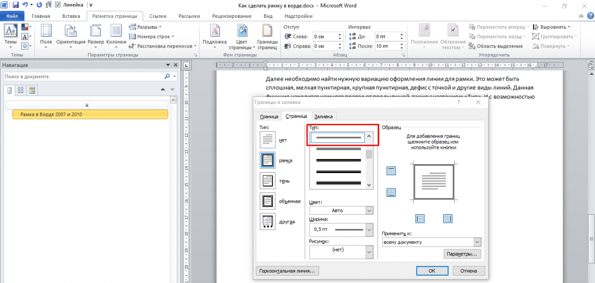Open the Расстановка переносов hyphenation dropdown
Screen dimensions: 595x283
(163, 46)
